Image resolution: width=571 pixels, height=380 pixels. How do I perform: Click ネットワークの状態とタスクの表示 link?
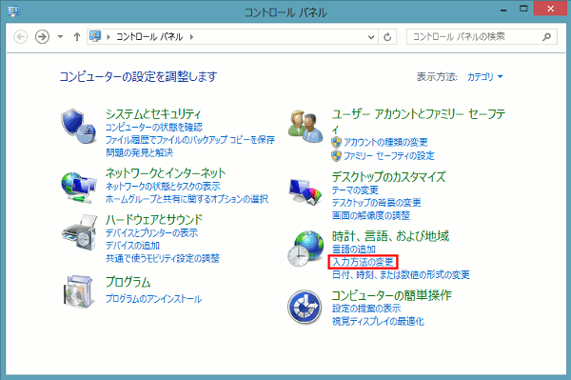tap(163, 187)
